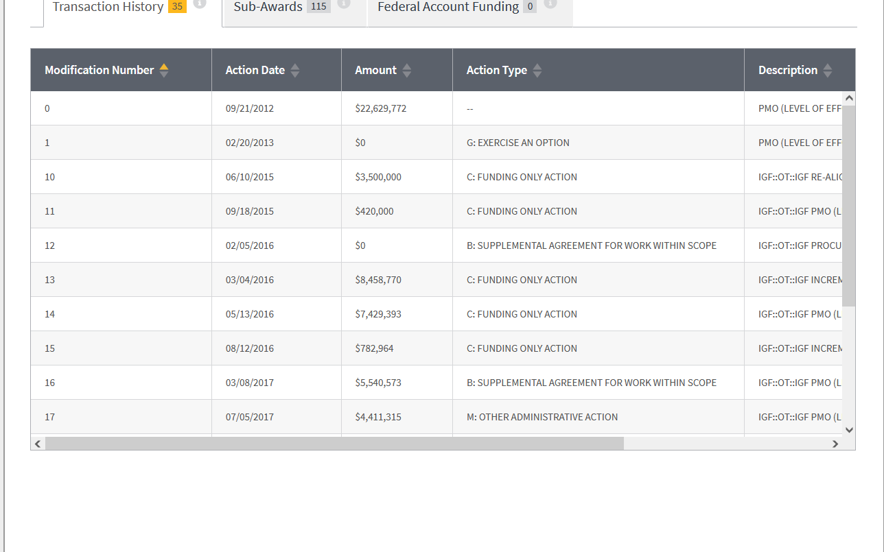
Task: Click info icon beside Federal Account Funding
Action: pos(550,3)
